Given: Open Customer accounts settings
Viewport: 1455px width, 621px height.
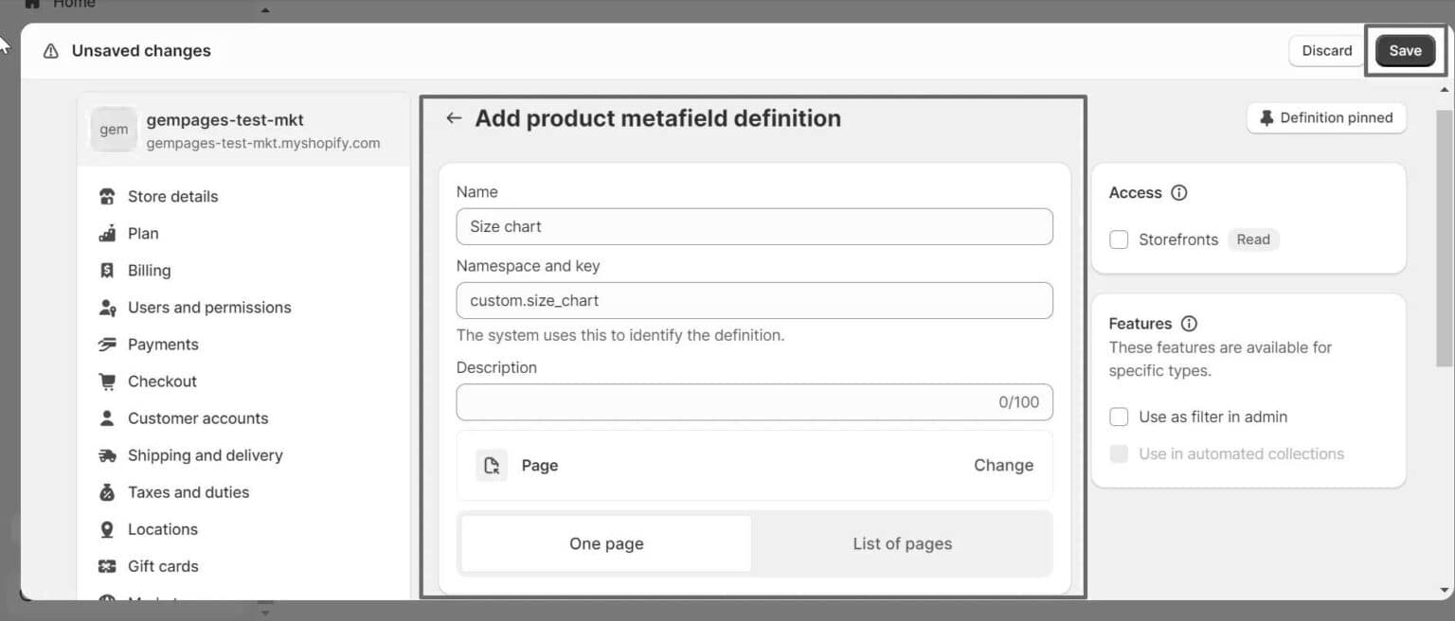Looking at the screenshot, I should point(198,418).
